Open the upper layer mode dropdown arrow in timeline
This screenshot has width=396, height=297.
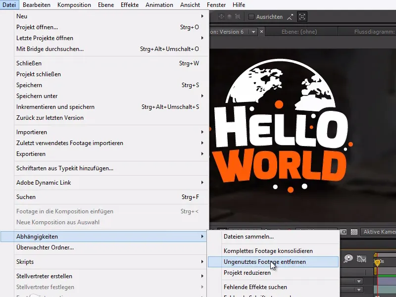[x=358, y=281]
